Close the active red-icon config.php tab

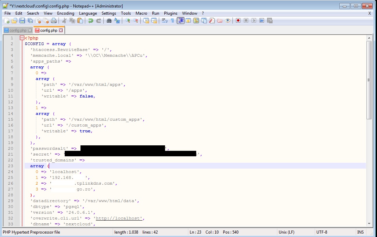[61, 30]
